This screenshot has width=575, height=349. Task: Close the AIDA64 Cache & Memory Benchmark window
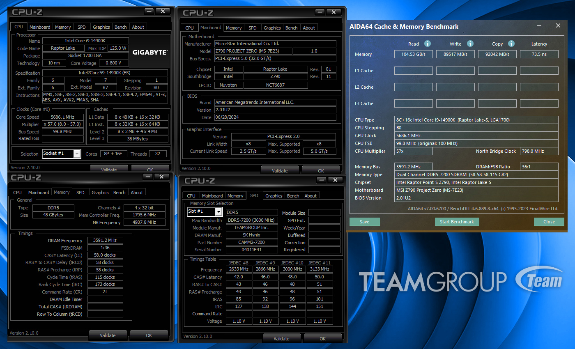(x=558, y=26)
